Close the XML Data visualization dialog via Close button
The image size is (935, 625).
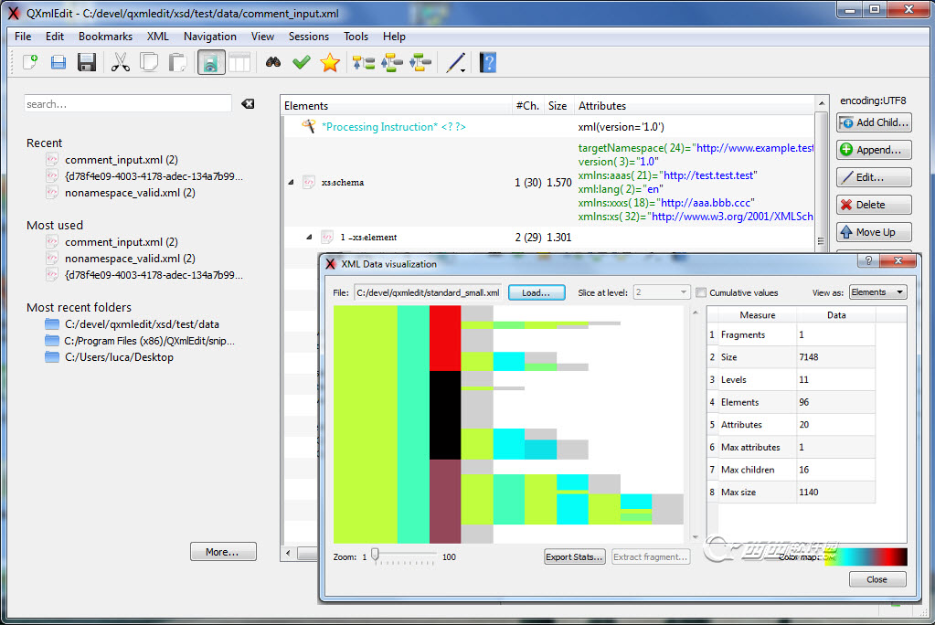[x=877, y=579]
